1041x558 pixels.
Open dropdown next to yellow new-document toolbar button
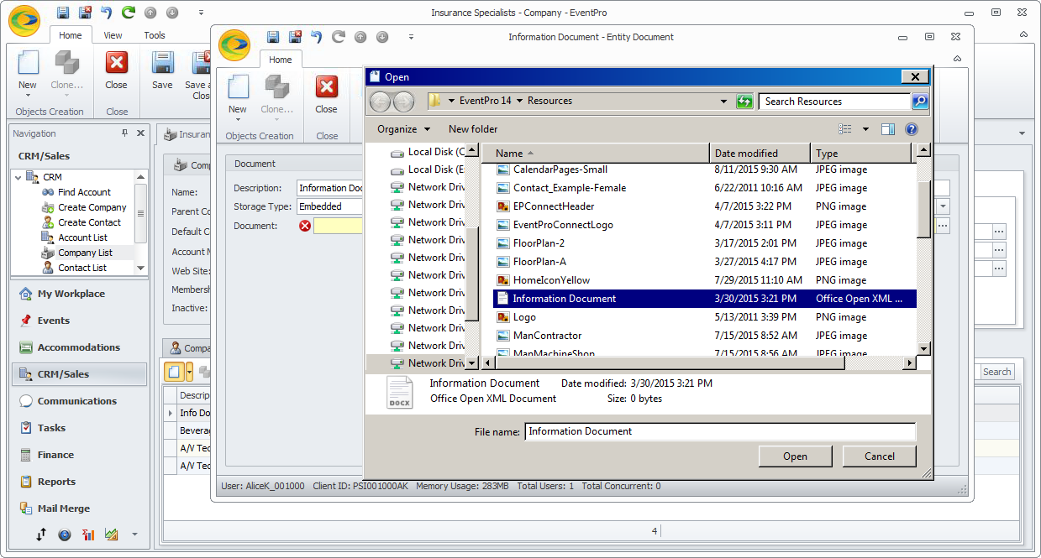(190, 372)
